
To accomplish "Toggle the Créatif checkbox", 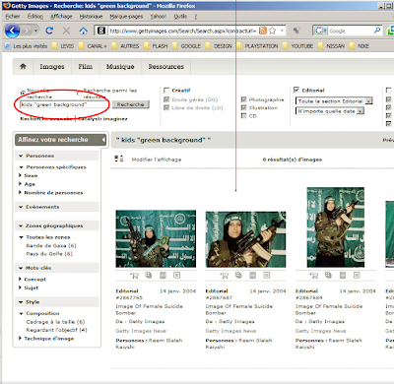I will pyautogui.click(x=166, y=90).
